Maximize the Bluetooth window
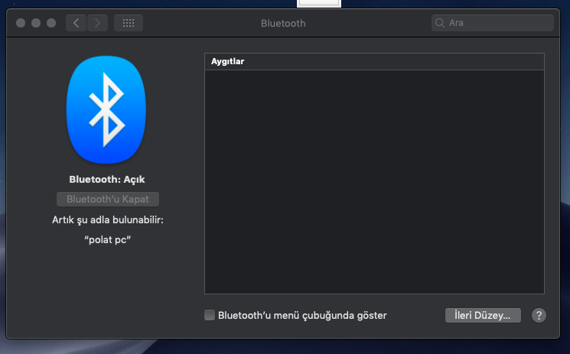Image resolution: width=570 pixels, height=354 pixels. click(51, 23)
